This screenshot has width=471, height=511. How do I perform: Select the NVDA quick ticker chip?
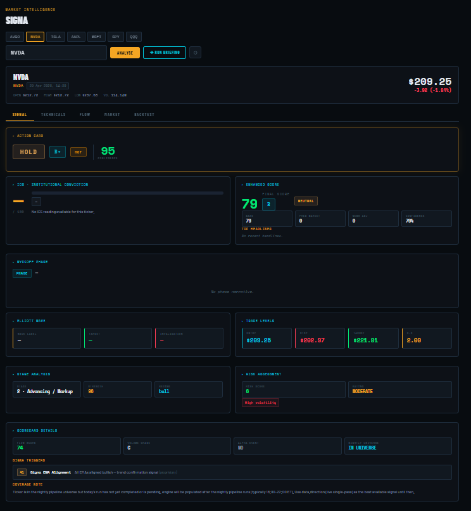point(35,37)
